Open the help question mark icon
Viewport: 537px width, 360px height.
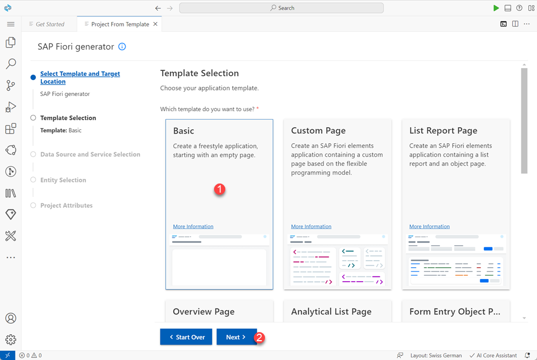[x=519, y=8]
